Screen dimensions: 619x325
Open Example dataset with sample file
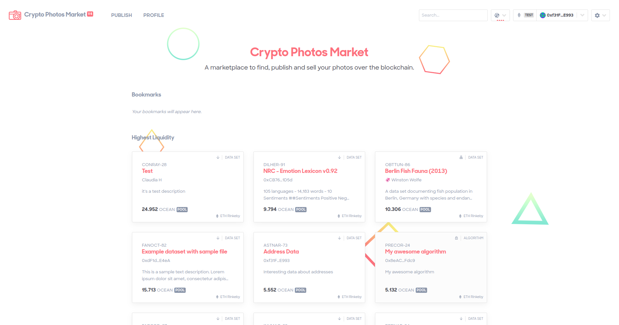[x=184, y=252]
